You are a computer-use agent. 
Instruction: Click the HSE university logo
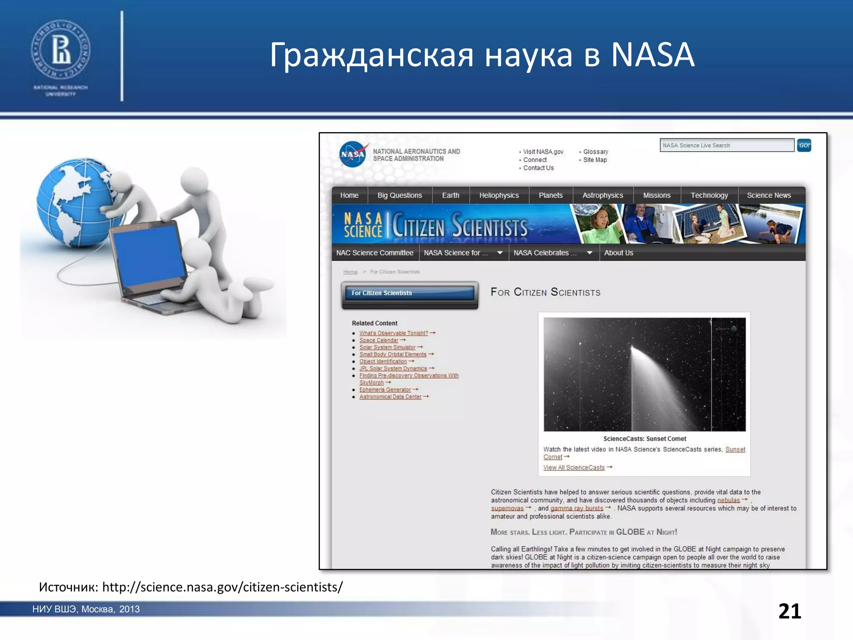(60, 58)
